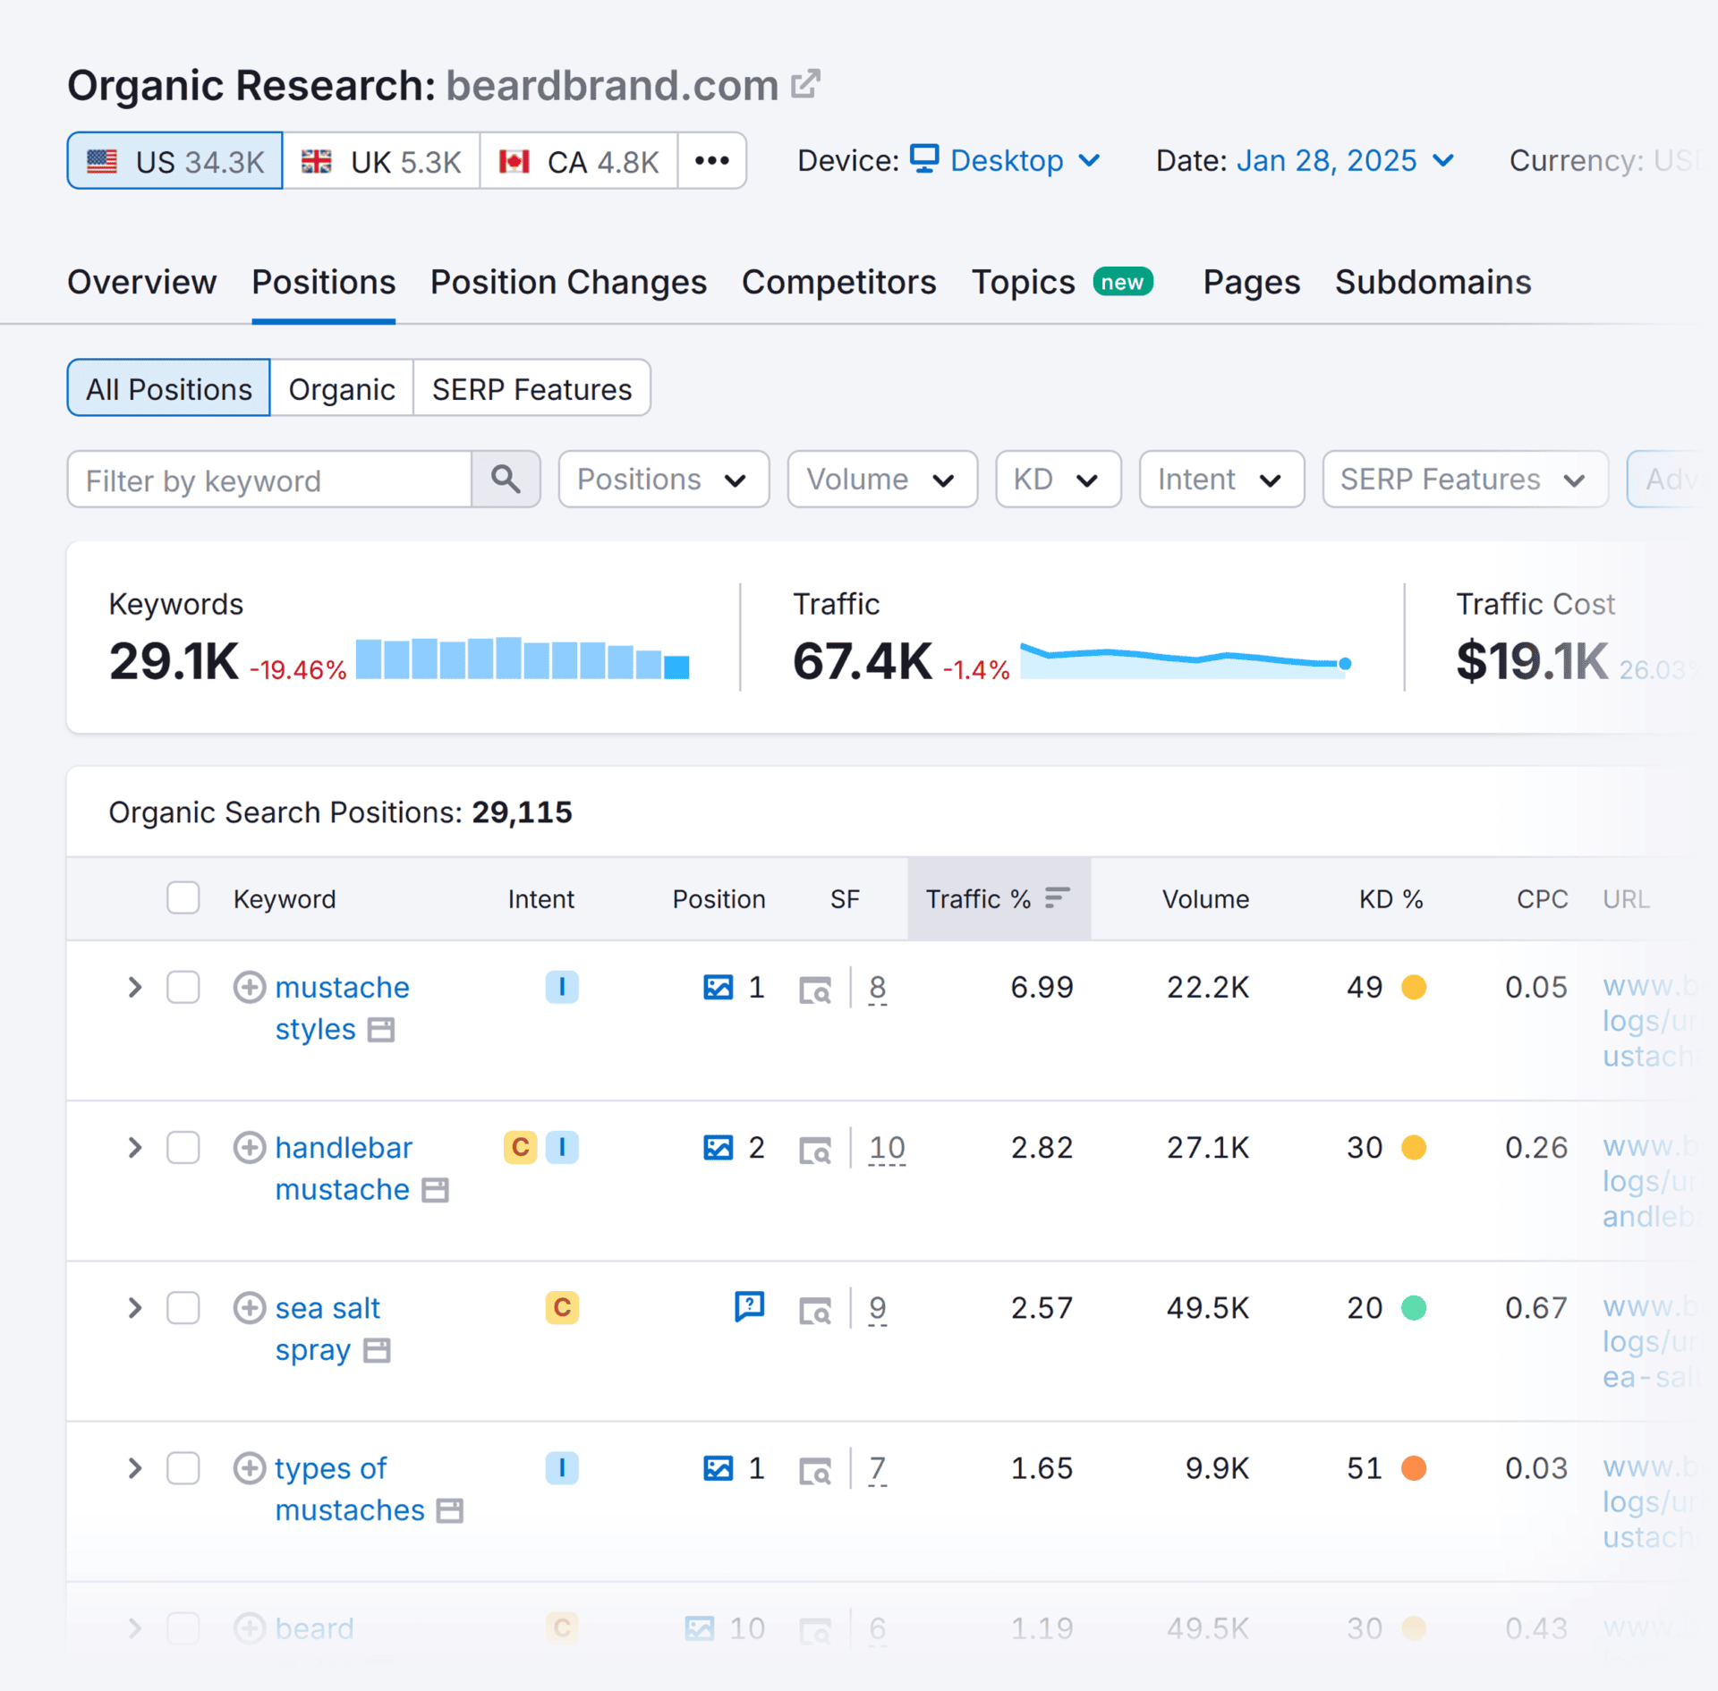The image size is (1718, 1691).
Task: Open the Positions filter dropdown
Action: click(664, 480)
